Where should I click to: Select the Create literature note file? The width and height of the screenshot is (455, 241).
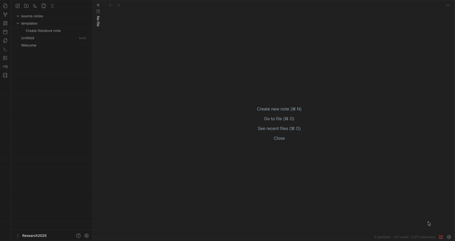43,31
